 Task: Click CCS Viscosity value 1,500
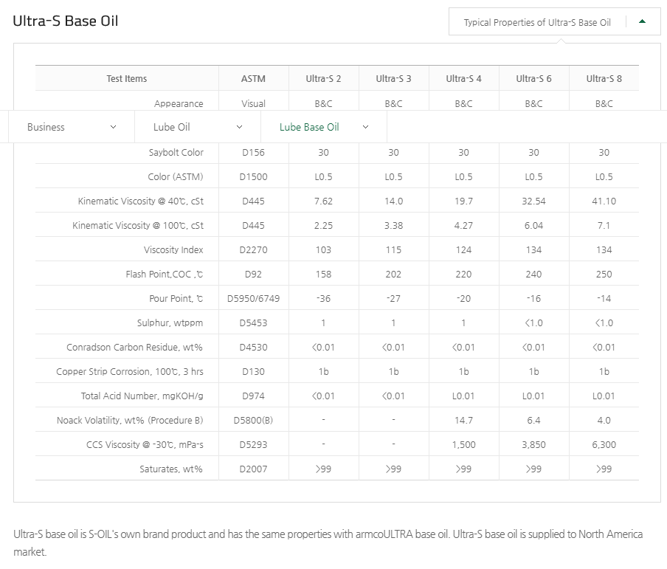tap(463, 444)
